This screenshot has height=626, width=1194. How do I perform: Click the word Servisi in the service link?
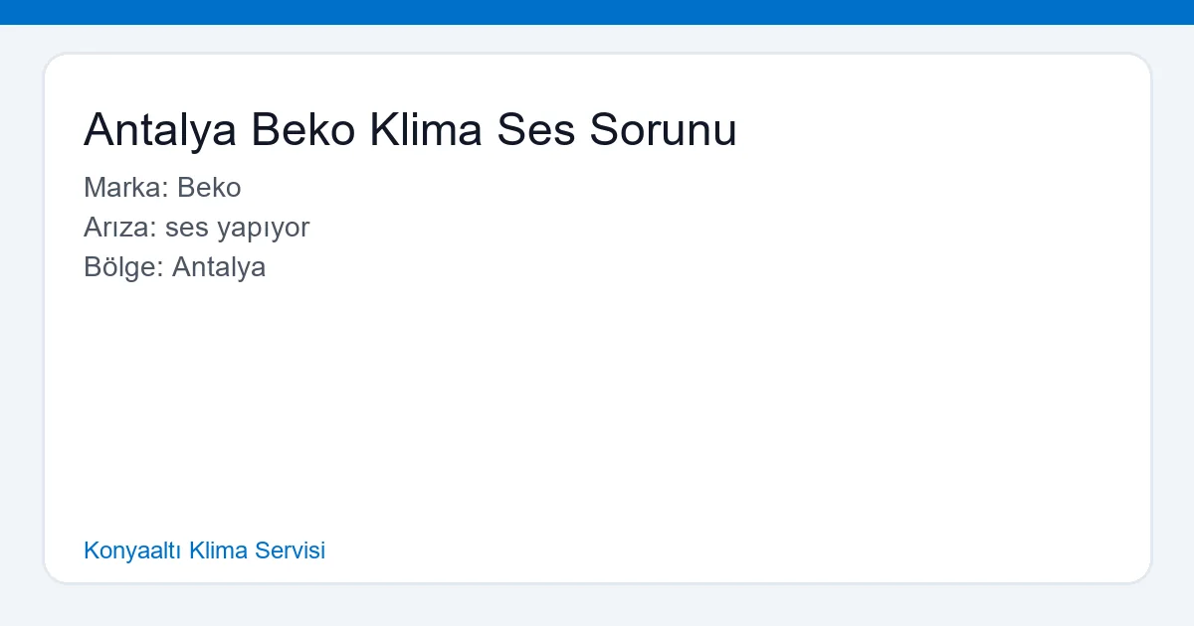pos(293,550)
